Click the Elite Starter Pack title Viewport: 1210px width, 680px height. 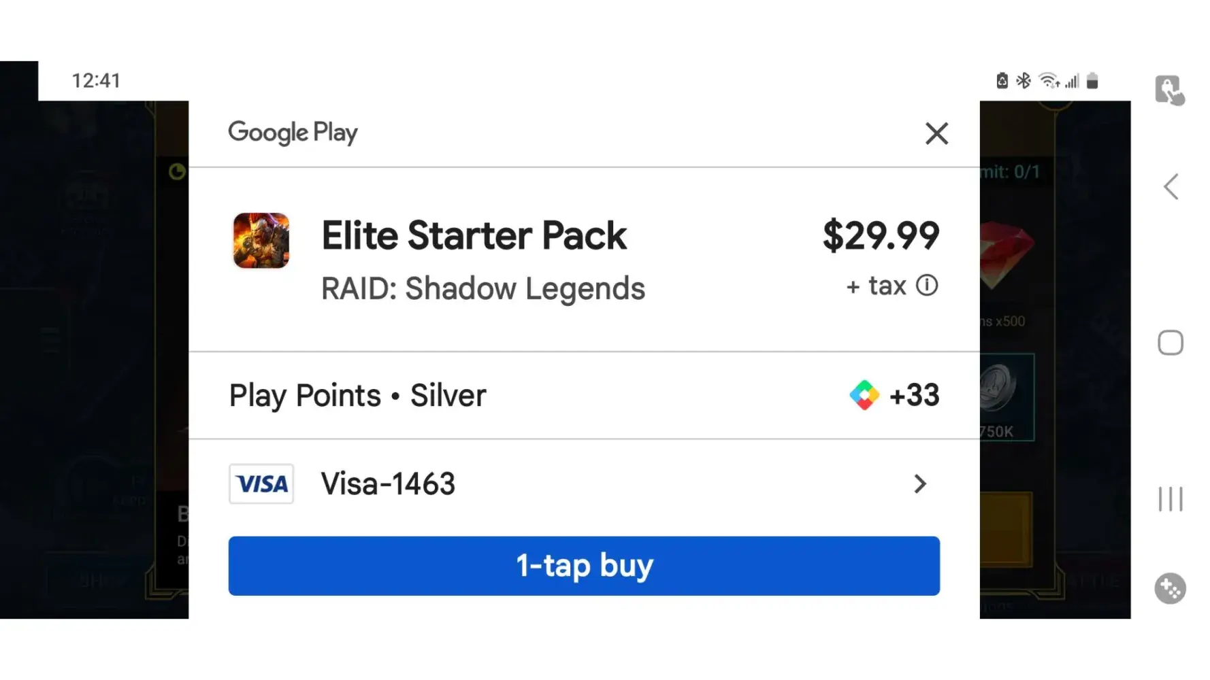pyautogui.click(x=474, y=236)
